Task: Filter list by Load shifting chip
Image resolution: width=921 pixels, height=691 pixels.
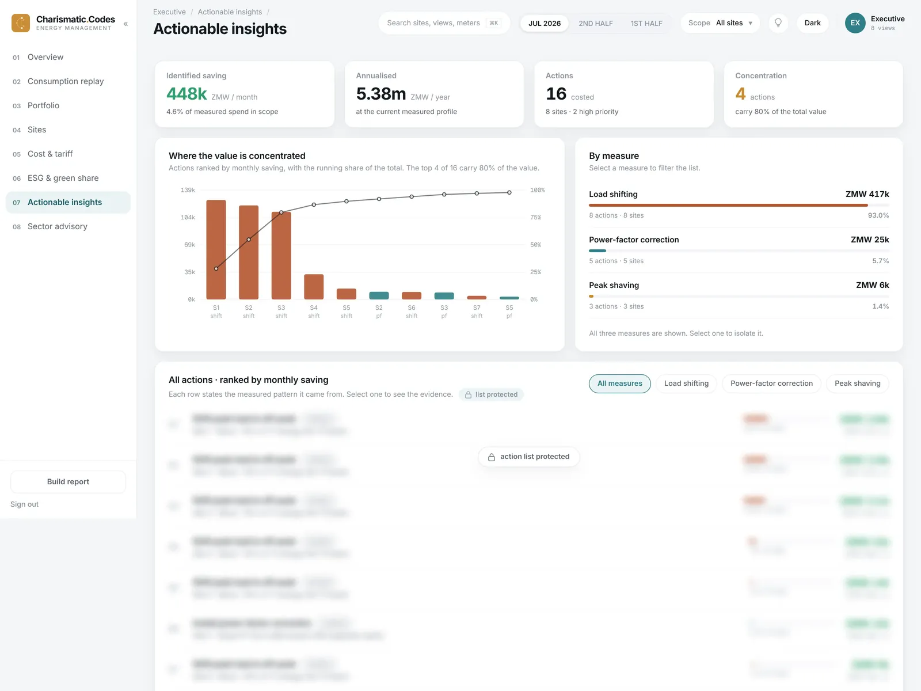Action: point(686,384)
